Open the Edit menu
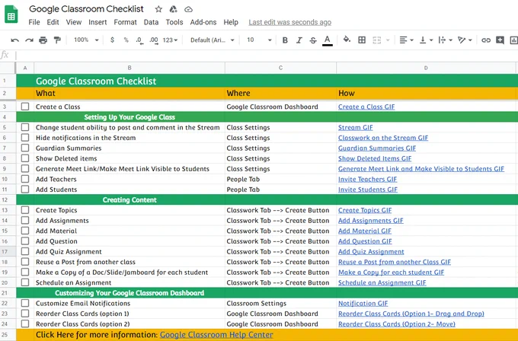518x341 pixels. click(x=53, y=22)
